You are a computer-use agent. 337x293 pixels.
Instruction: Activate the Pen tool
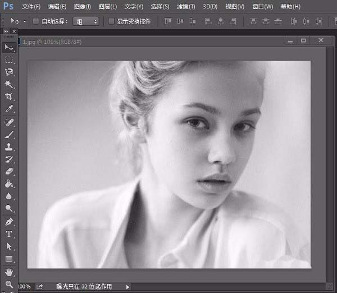(9, 221)
